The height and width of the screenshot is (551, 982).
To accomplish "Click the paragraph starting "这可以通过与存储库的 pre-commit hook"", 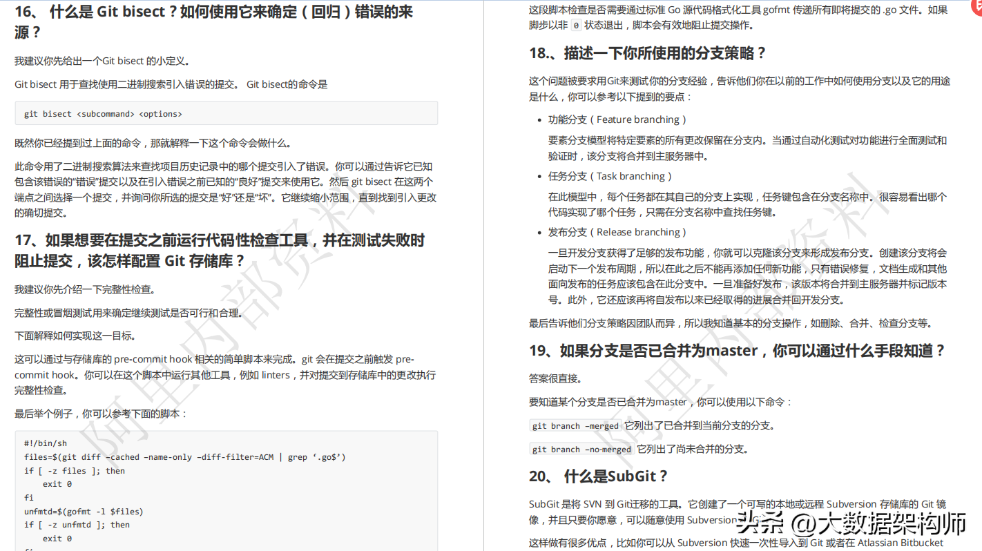I will tap(225, 374).
